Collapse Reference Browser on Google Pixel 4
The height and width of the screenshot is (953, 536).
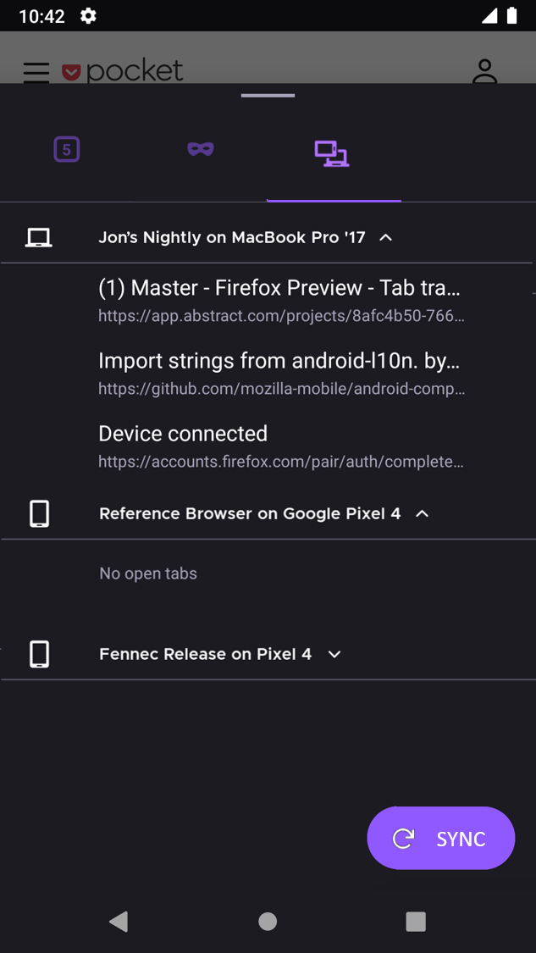coord(423,513)
